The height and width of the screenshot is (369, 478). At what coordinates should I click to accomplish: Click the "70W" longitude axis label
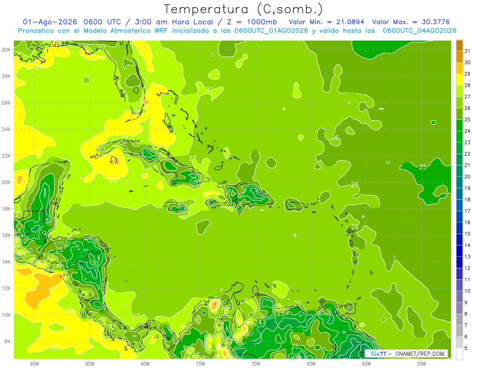(x=256, y=364)
